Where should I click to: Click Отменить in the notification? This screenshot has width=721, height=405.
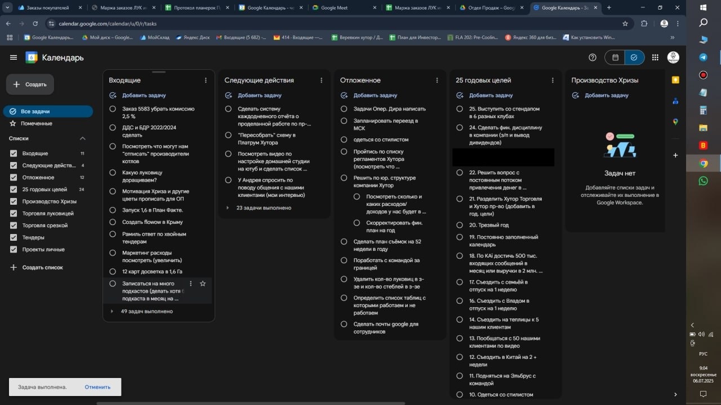[x=97, y=387]
